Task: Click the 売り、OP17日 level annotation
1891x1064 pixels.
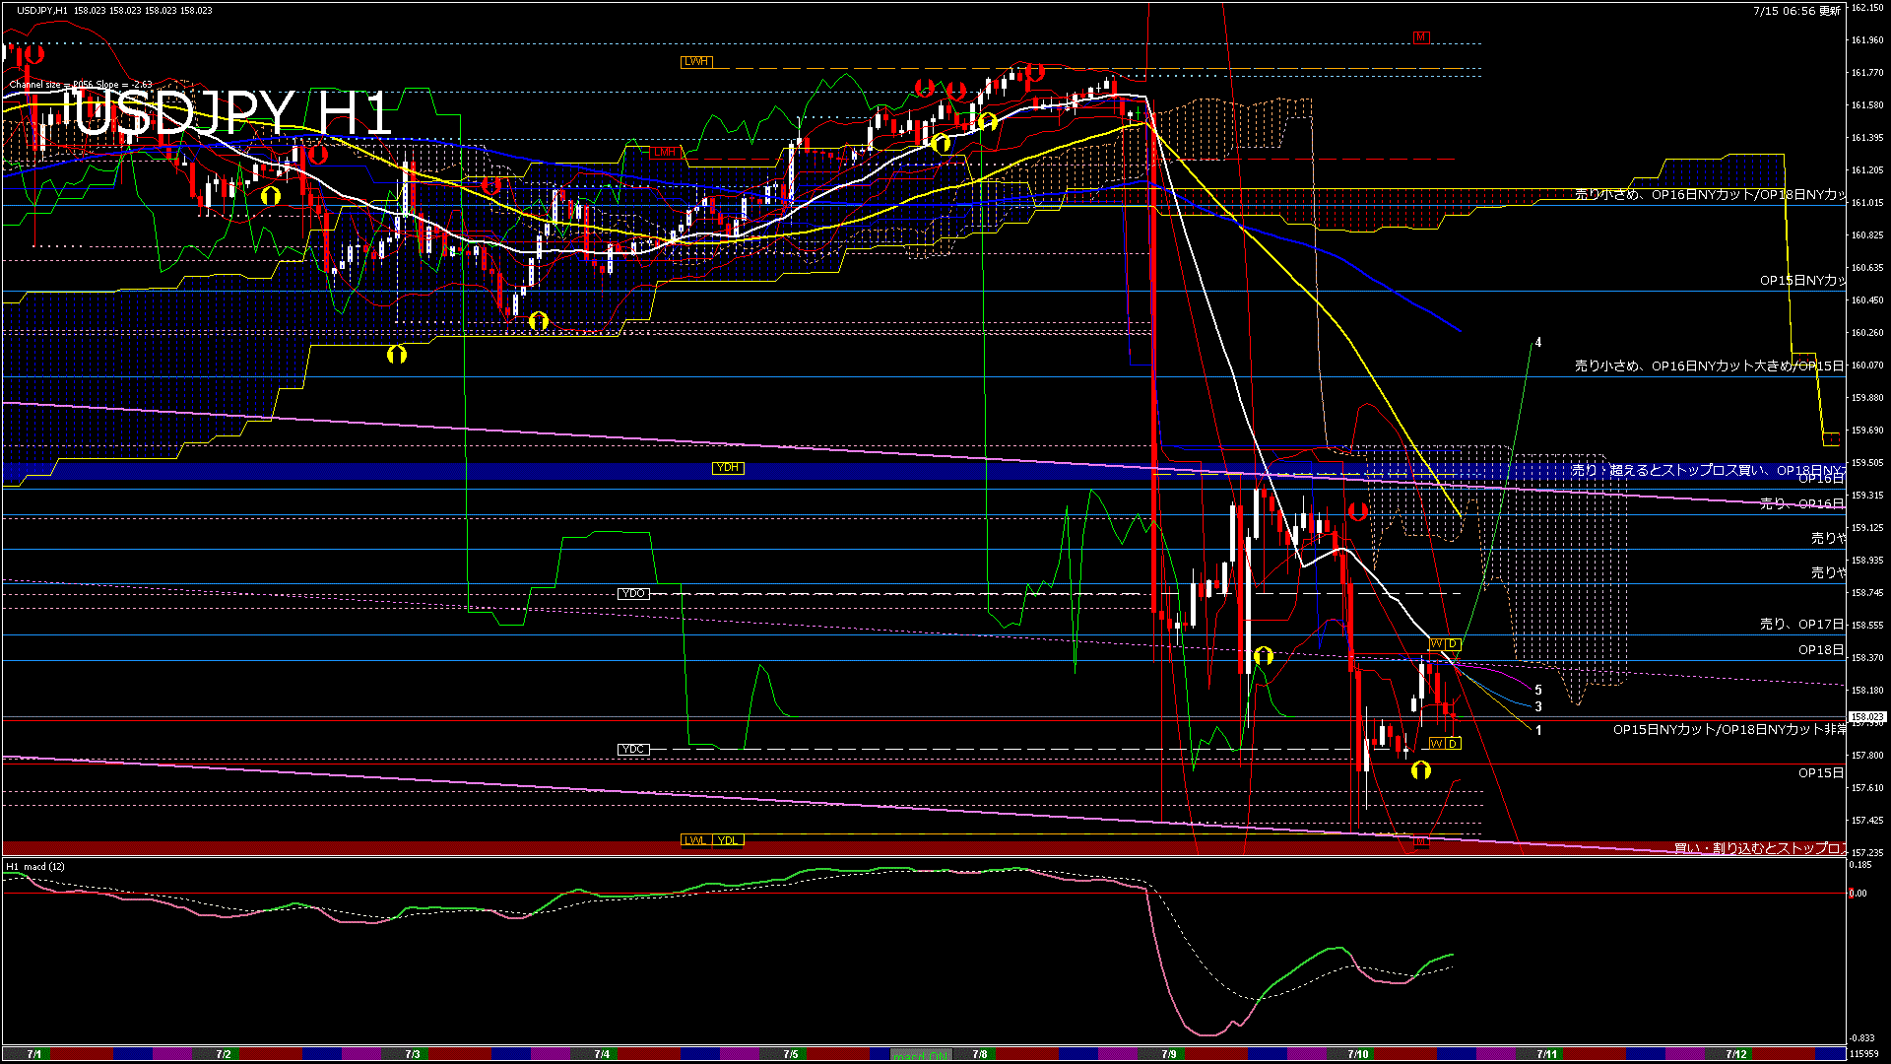Action: click(x=1802, y=625)
